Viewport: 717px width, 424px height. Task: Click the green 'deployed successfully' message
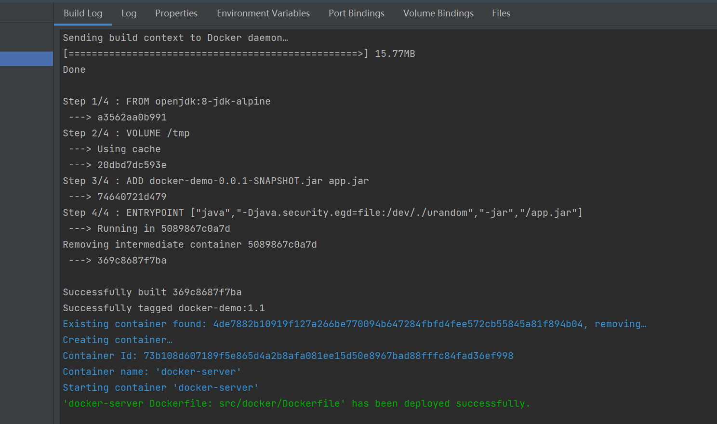tap(297, 403)
